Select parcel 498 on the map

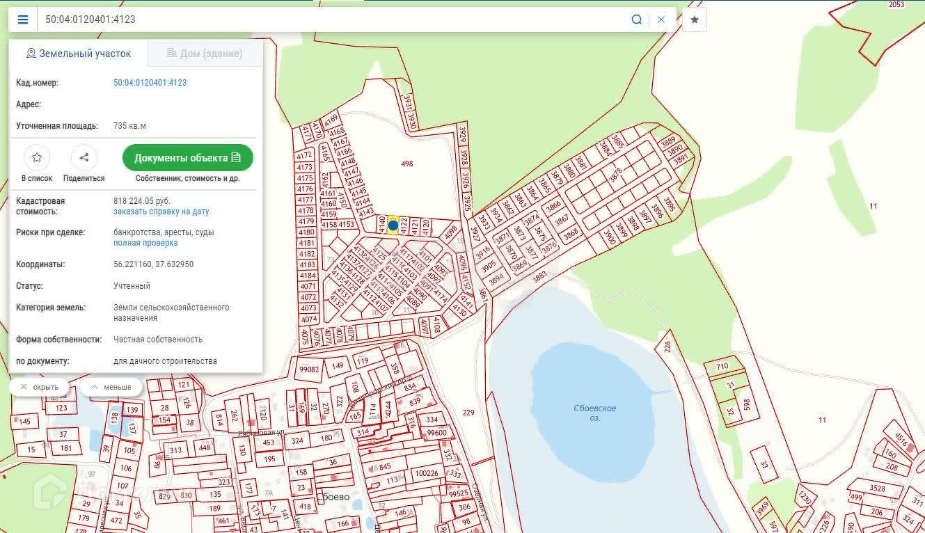pos(407,164)
